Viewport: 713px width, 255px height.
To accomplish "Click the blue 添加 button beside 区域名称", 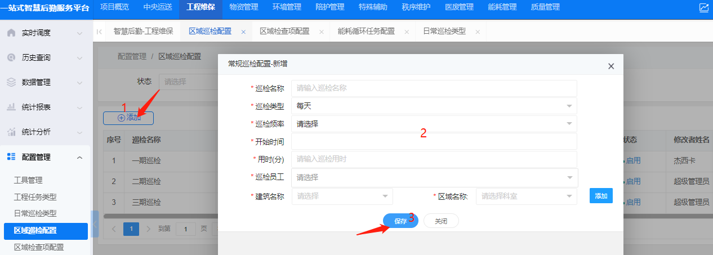I will point(601,196).
